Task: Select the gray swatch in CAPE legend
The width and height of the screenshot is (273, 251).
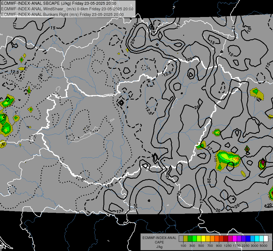Action: 181,238
